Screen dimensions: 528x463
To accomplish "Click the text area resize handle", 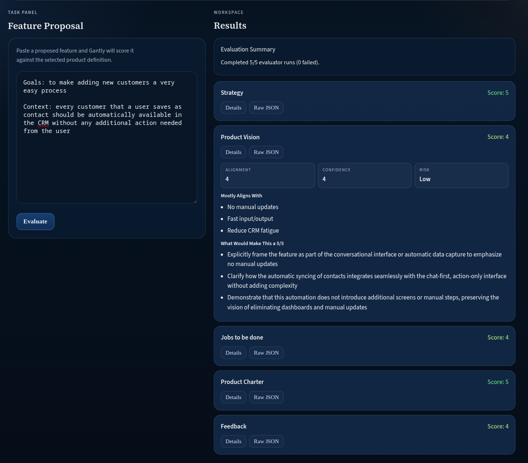I will point(195,201).
